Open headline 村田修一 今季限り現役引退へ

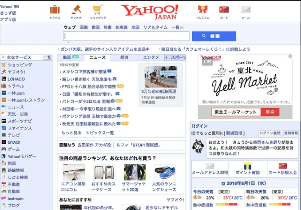[89, 109]
